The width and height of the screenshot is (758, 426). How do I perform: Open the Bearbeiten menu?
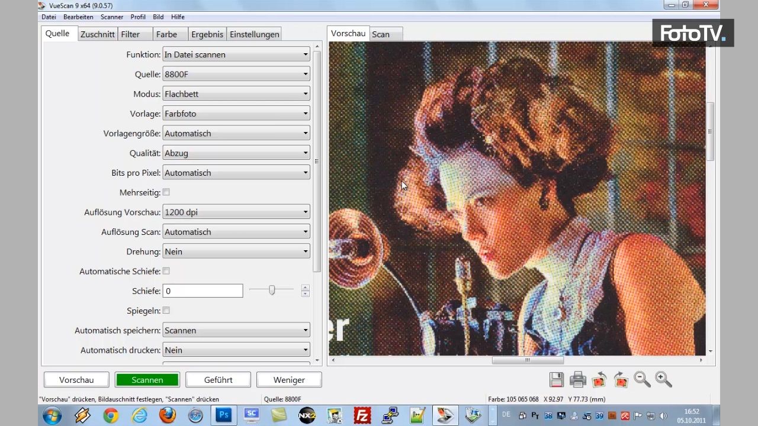(78, 17)
